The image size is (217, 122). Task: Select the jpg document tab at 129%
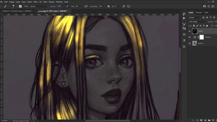53,11
